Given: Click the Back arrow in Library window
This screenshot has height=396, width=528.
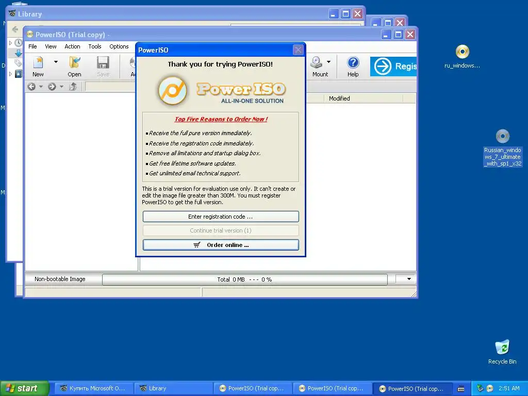Looking at the screenshot, I should pyautogui.click(x=15, y=29).
